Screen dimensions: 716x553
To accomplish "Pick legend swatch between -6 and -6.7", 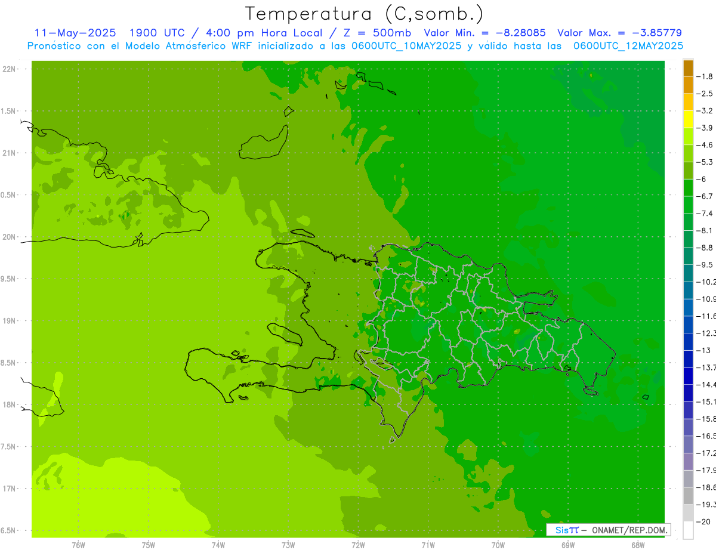I will pos(688,188).
